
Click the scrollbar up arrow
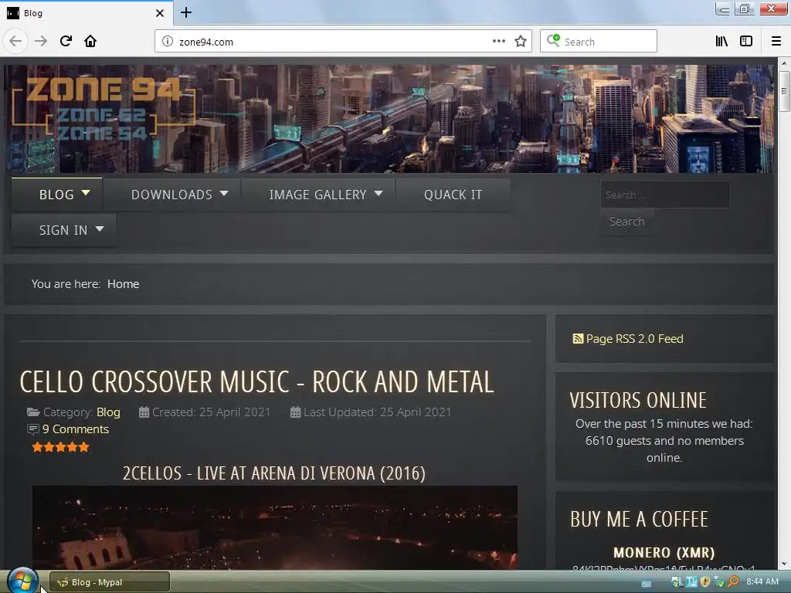(x=783, y=63)
